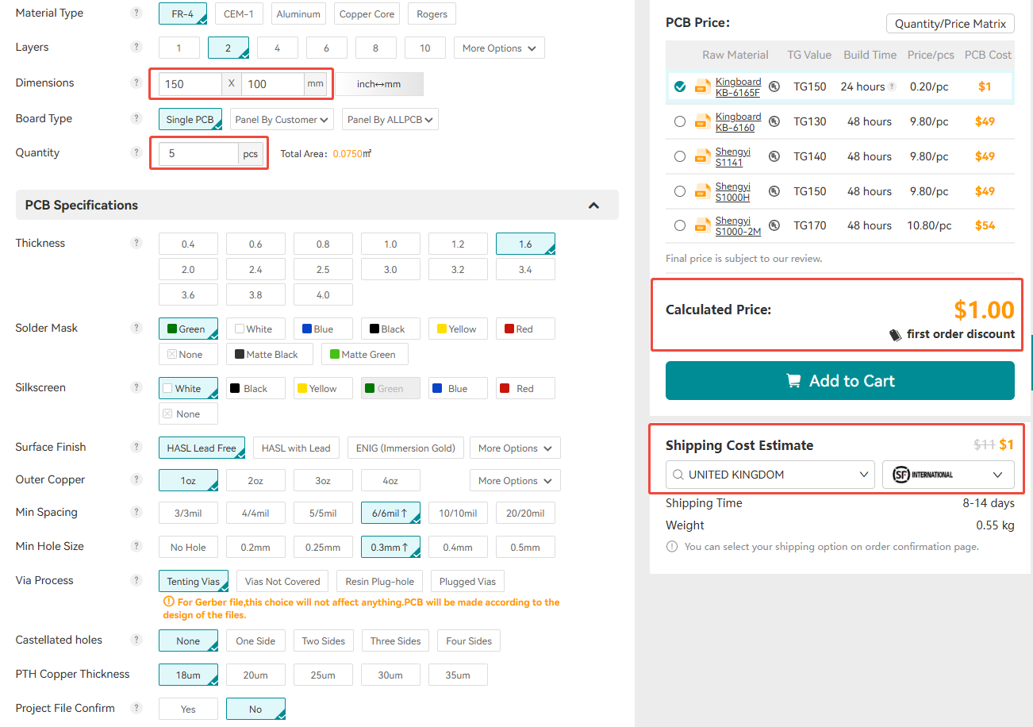The width and height of the screenshot is (1033, 727).
Task: Select Rogers material type
Action: click(432, 13)
